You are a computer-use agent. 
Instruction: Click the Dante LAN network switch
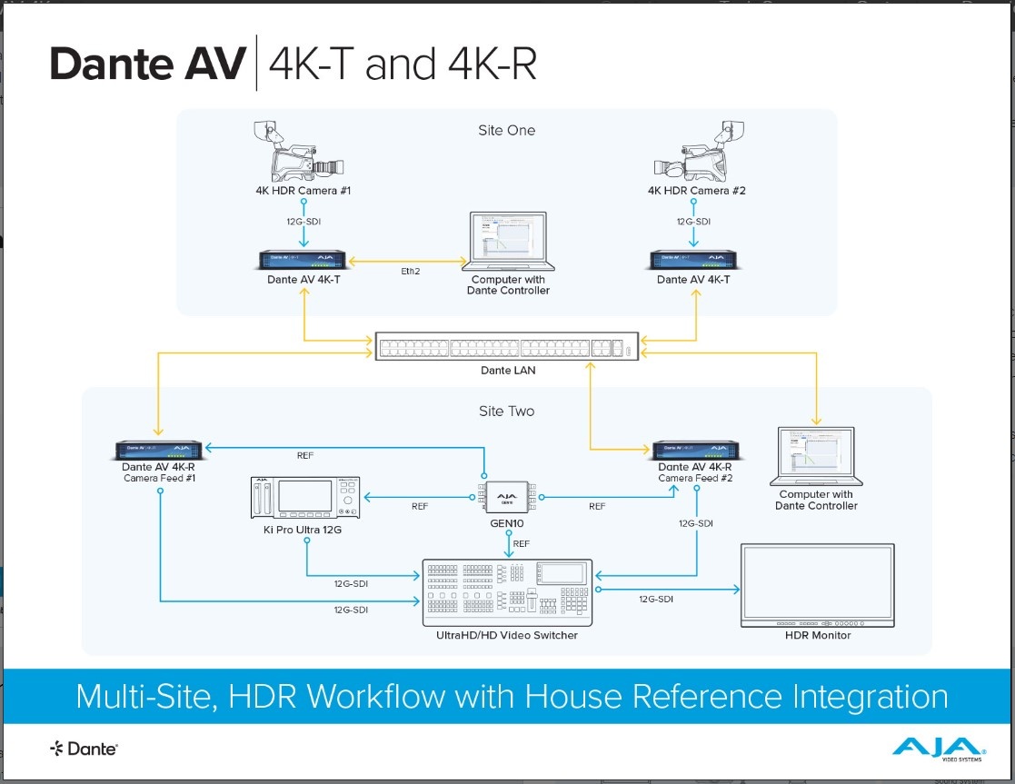[507, 346]
